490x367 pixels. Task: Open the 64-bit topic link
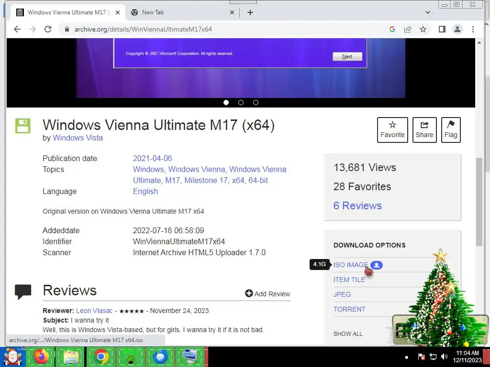click(258, 180)
